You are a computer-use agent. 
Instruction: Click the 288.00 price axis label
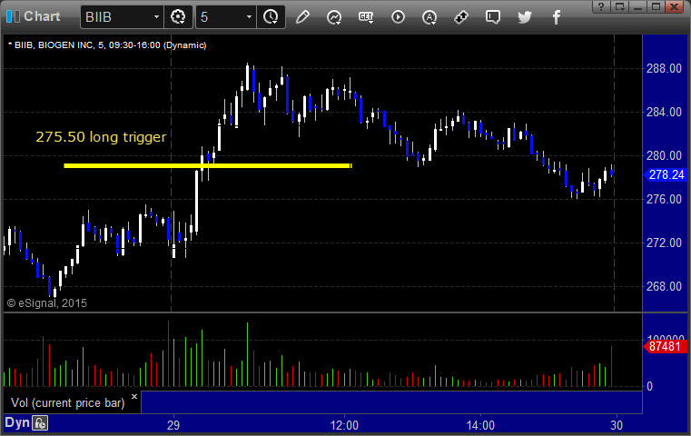[664, 68]
